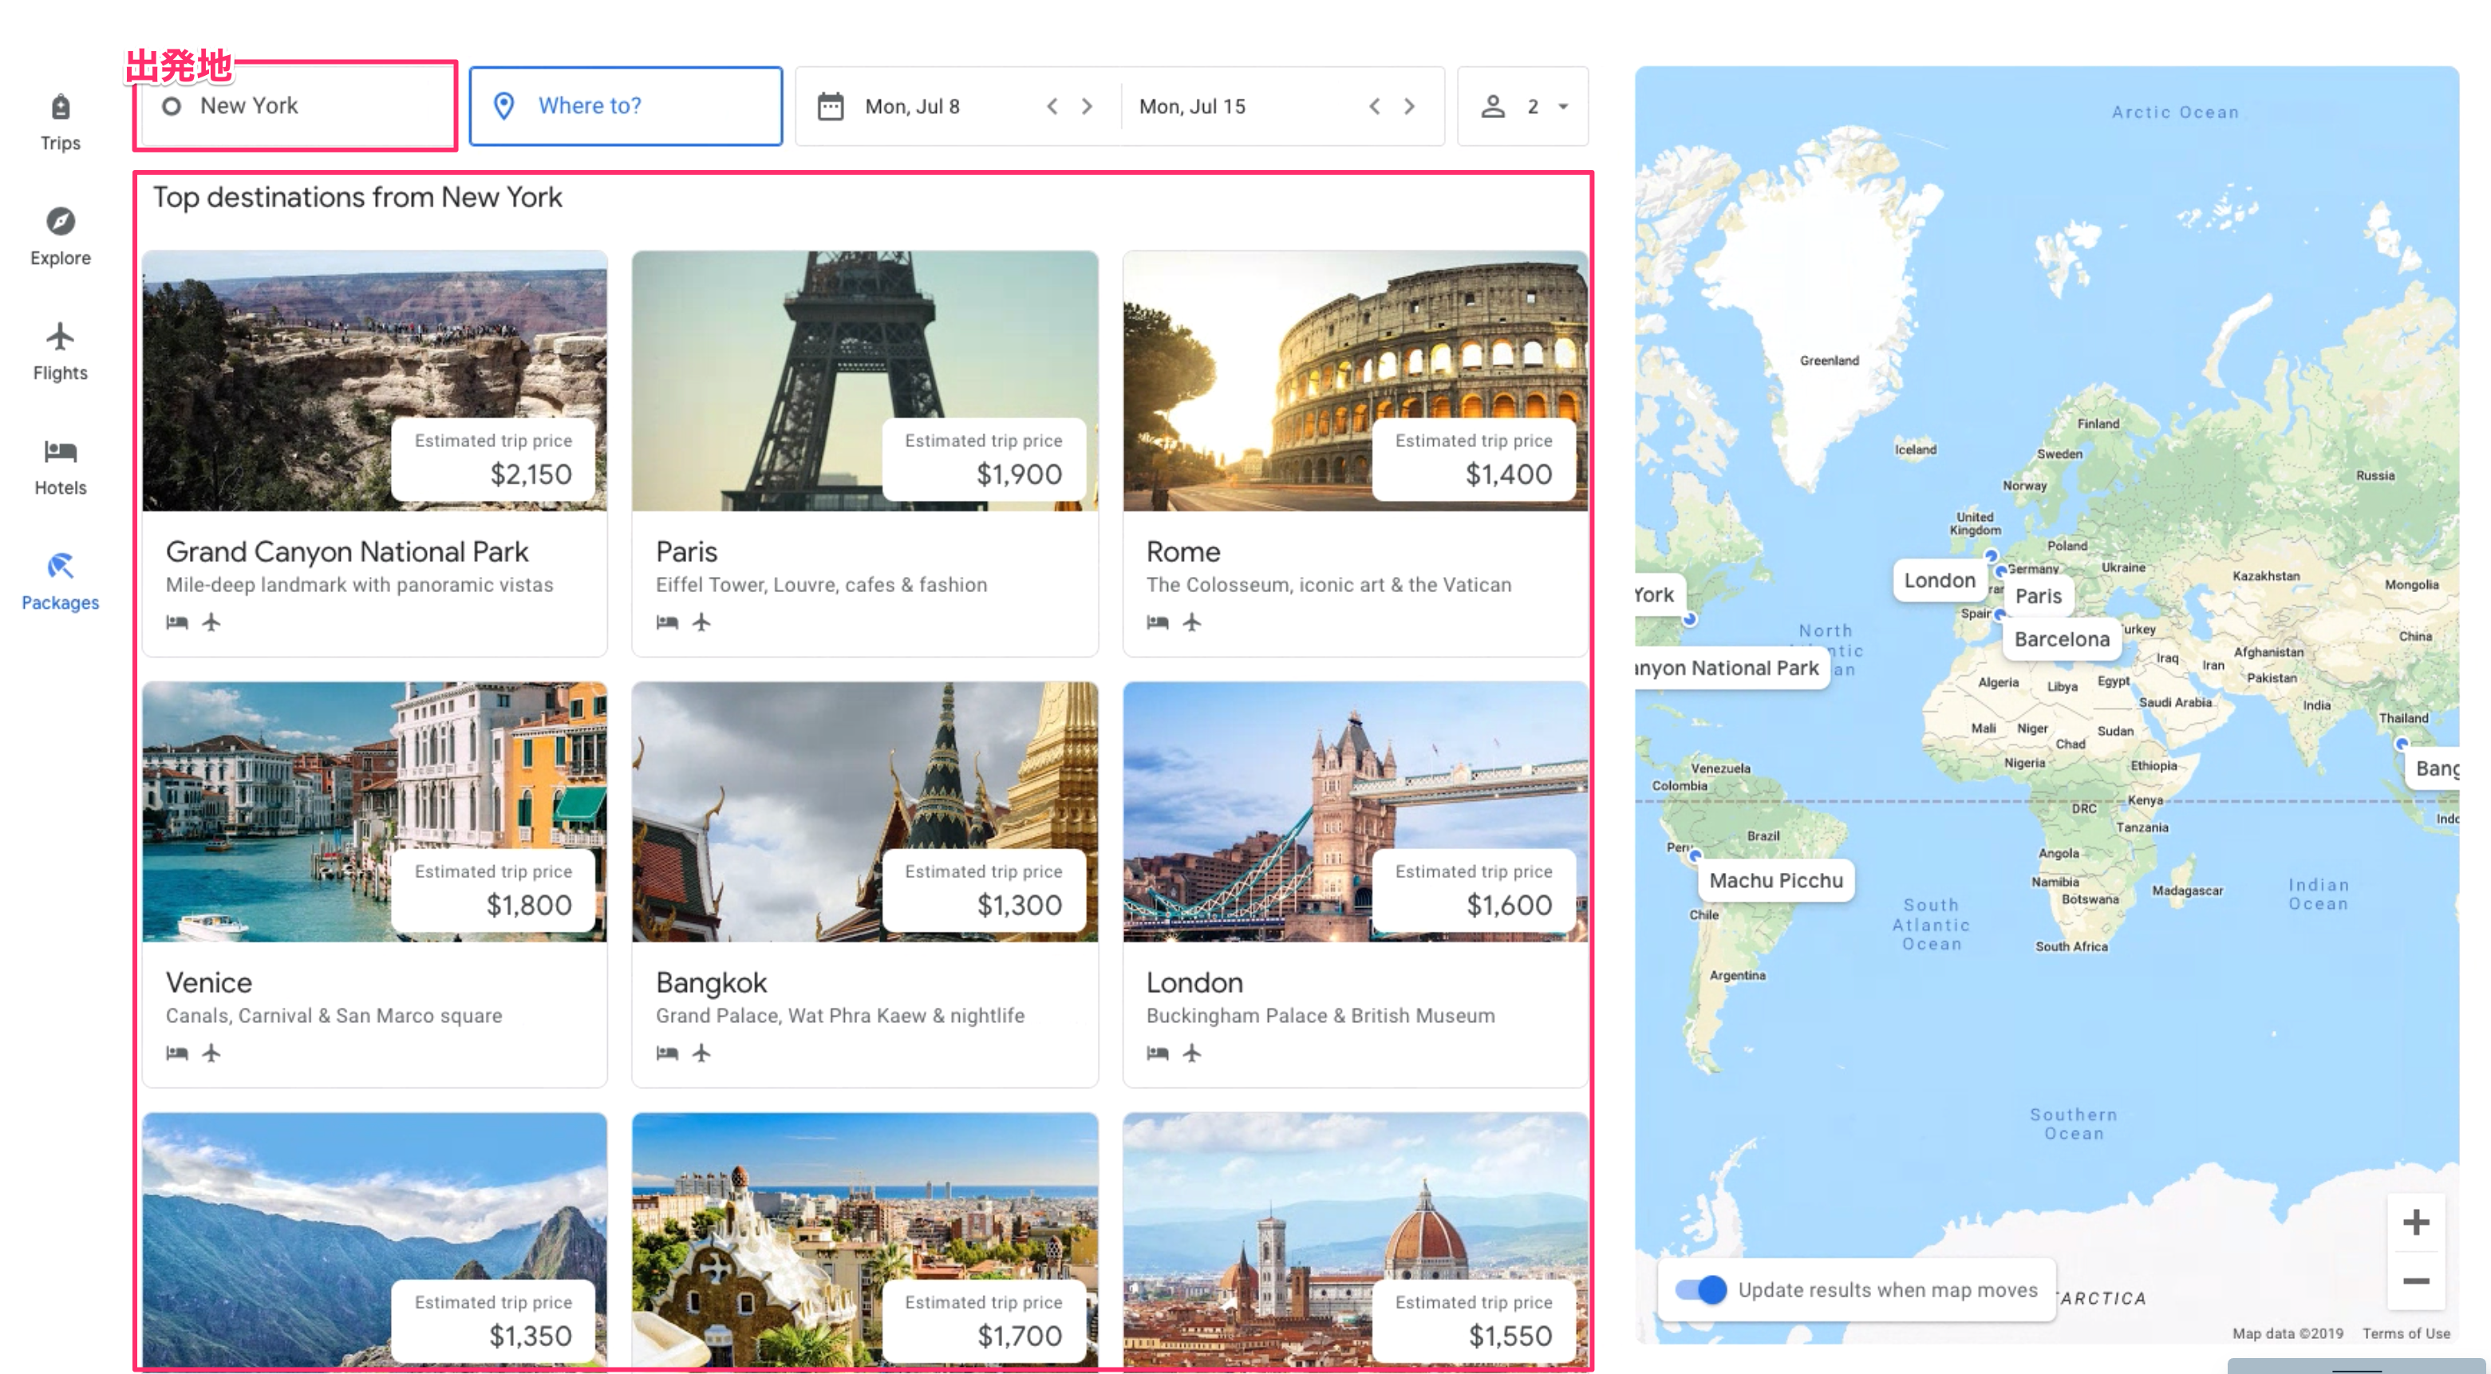Select the Mon, Jul 8 departure date
Viewport: 2491px width, 1374px height.
pyautogui.click(x=913, y=108)
